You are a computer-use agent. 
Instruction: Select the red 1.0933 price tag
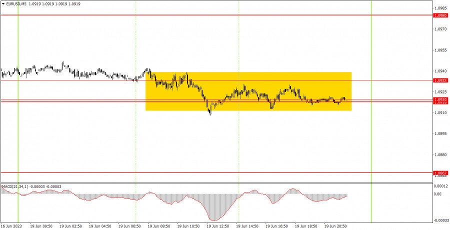441,80
